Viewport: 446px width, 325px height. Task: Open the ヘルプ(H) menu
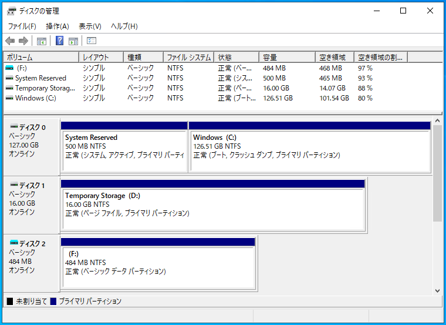tap(124, 26)
